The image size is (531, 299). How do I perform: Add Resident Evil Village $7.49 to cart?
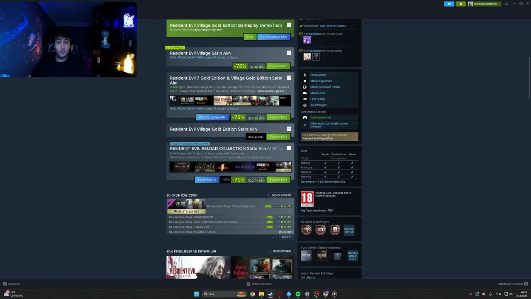(278, 66)
